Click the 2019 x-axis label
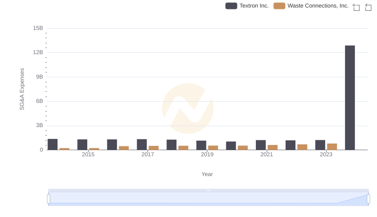The height and width of the screenshot is (217, 377). tap(207, 154)
